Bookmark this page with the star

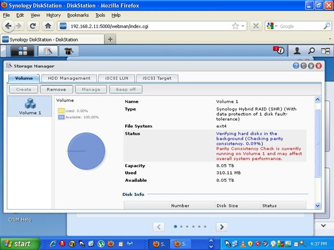click(235, 26)
